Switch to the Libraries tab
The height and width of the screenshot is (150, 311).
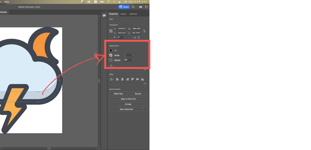click(133, 14)
